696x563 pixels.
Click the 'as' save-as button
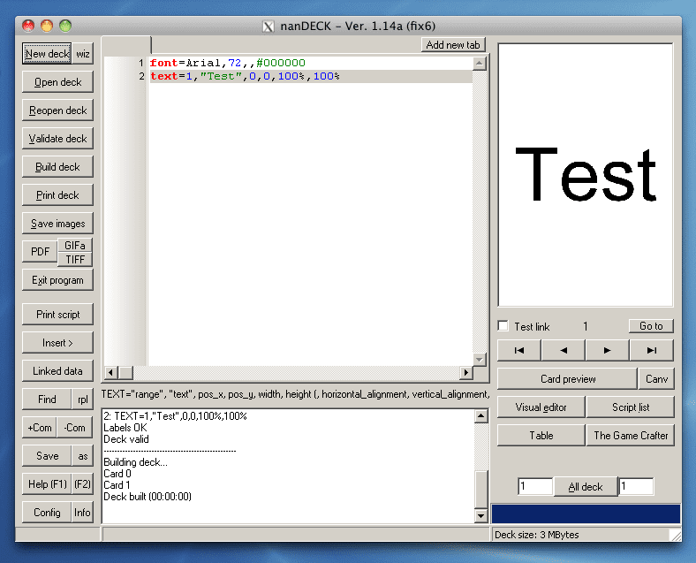point(82,456)
